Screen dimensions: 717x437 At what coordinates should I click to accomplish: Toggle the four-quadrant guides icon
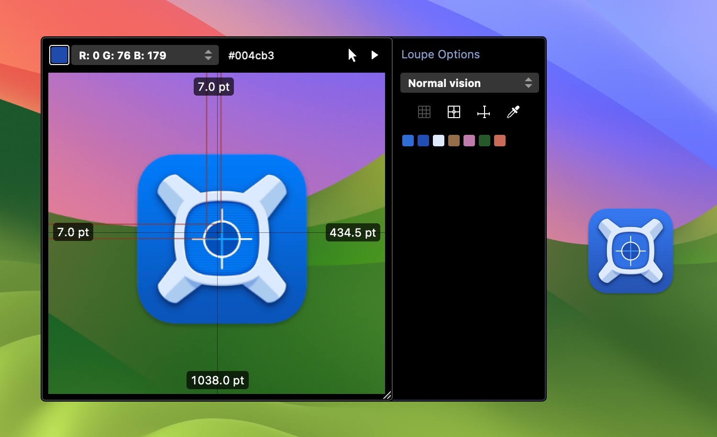click(x=453, y=112)
